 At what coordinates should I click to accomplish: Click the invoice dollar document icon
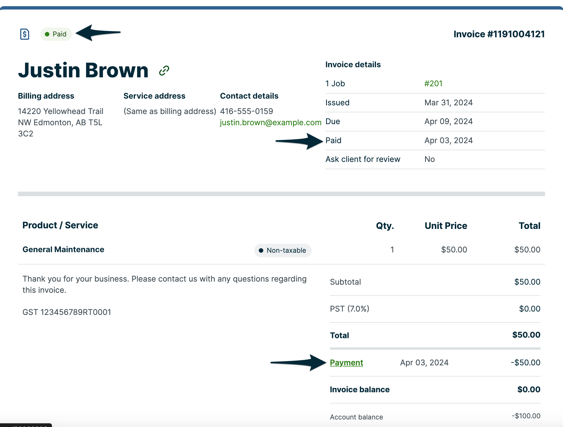tap(25, 34)
